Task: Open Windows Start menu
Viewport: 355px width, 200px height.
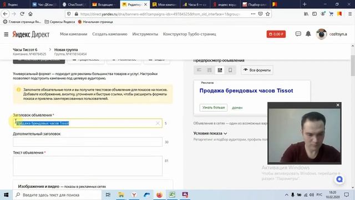Action: [6, 195]
